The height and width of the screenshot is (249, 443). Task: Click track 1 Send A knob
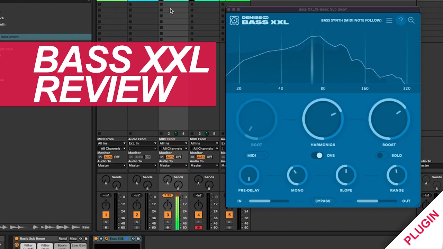pos(106,179)
